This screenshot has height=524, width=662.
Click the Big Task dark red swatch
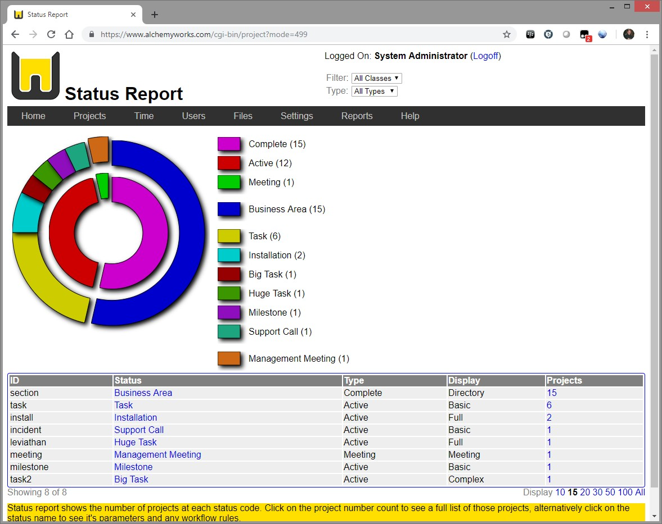[229, 275]
